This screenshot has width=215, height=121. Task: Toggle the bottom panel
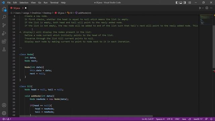click(x=181, y=3)
